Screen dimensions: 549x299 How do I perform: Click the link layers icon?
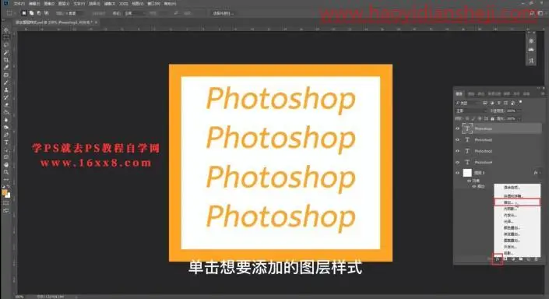(490, 259)
